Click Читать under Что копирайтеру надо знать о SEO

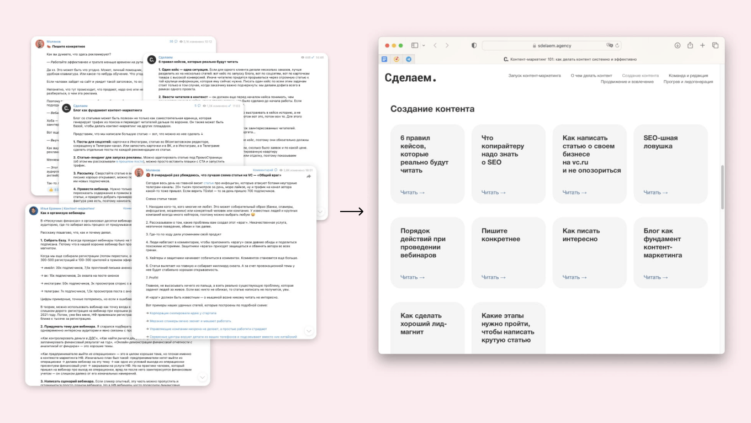coord(494,193)
